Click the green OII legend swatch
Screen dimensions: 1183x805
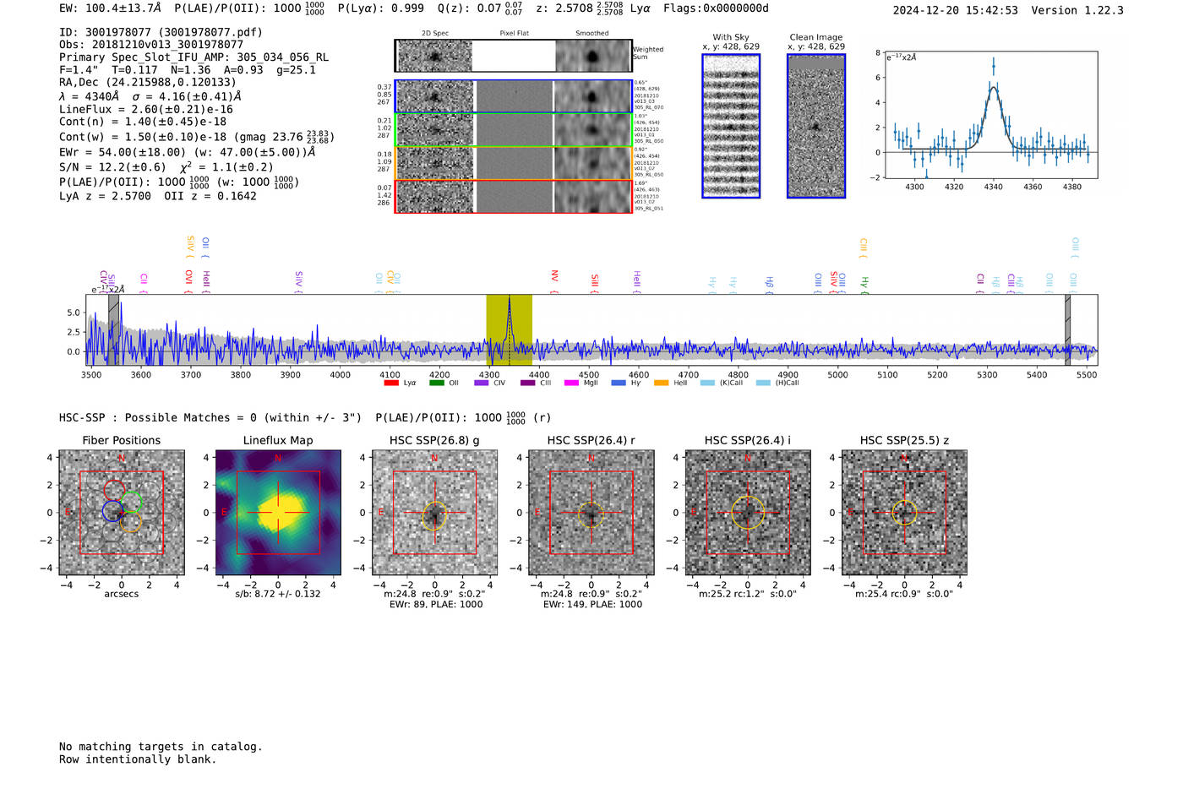point(436,383)
